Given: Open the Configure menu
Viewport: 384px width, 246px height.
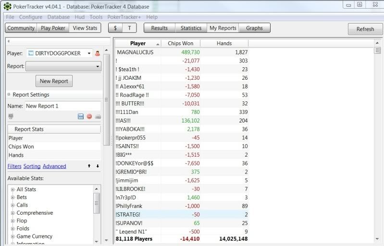Looking at the screenshot, I should point(31,17).
